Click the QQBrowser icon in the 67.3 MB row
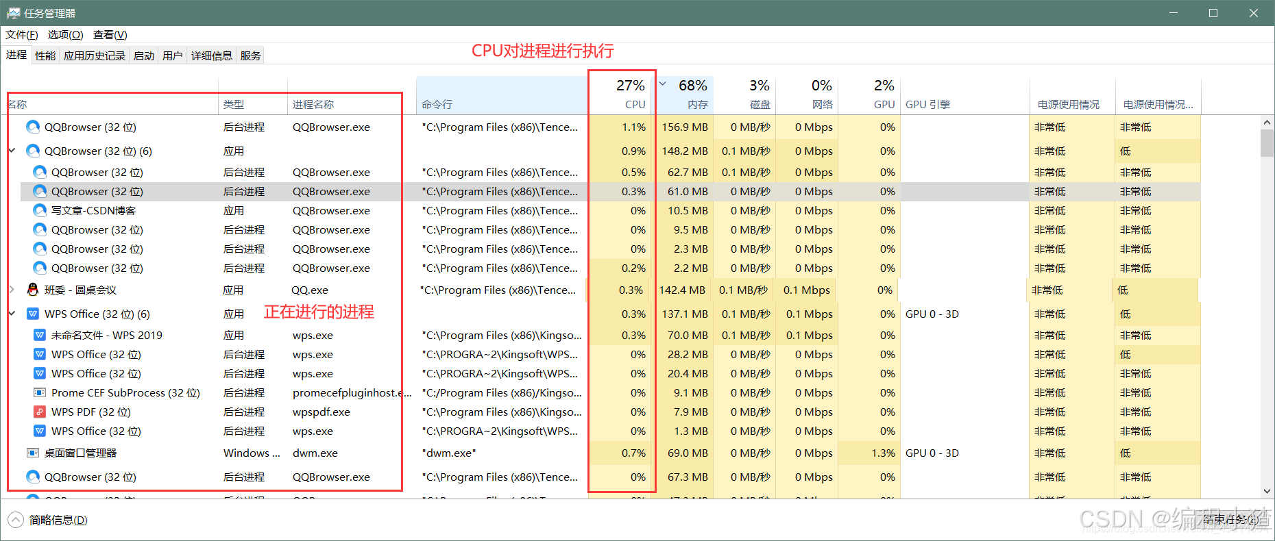Viewport: 1275px width, 541px height. tap(32, 477)
